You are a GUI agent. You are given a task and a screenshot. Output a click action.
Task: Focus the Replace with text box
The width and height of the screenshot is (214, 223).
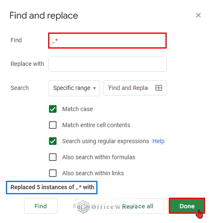(x=108, y=64)
